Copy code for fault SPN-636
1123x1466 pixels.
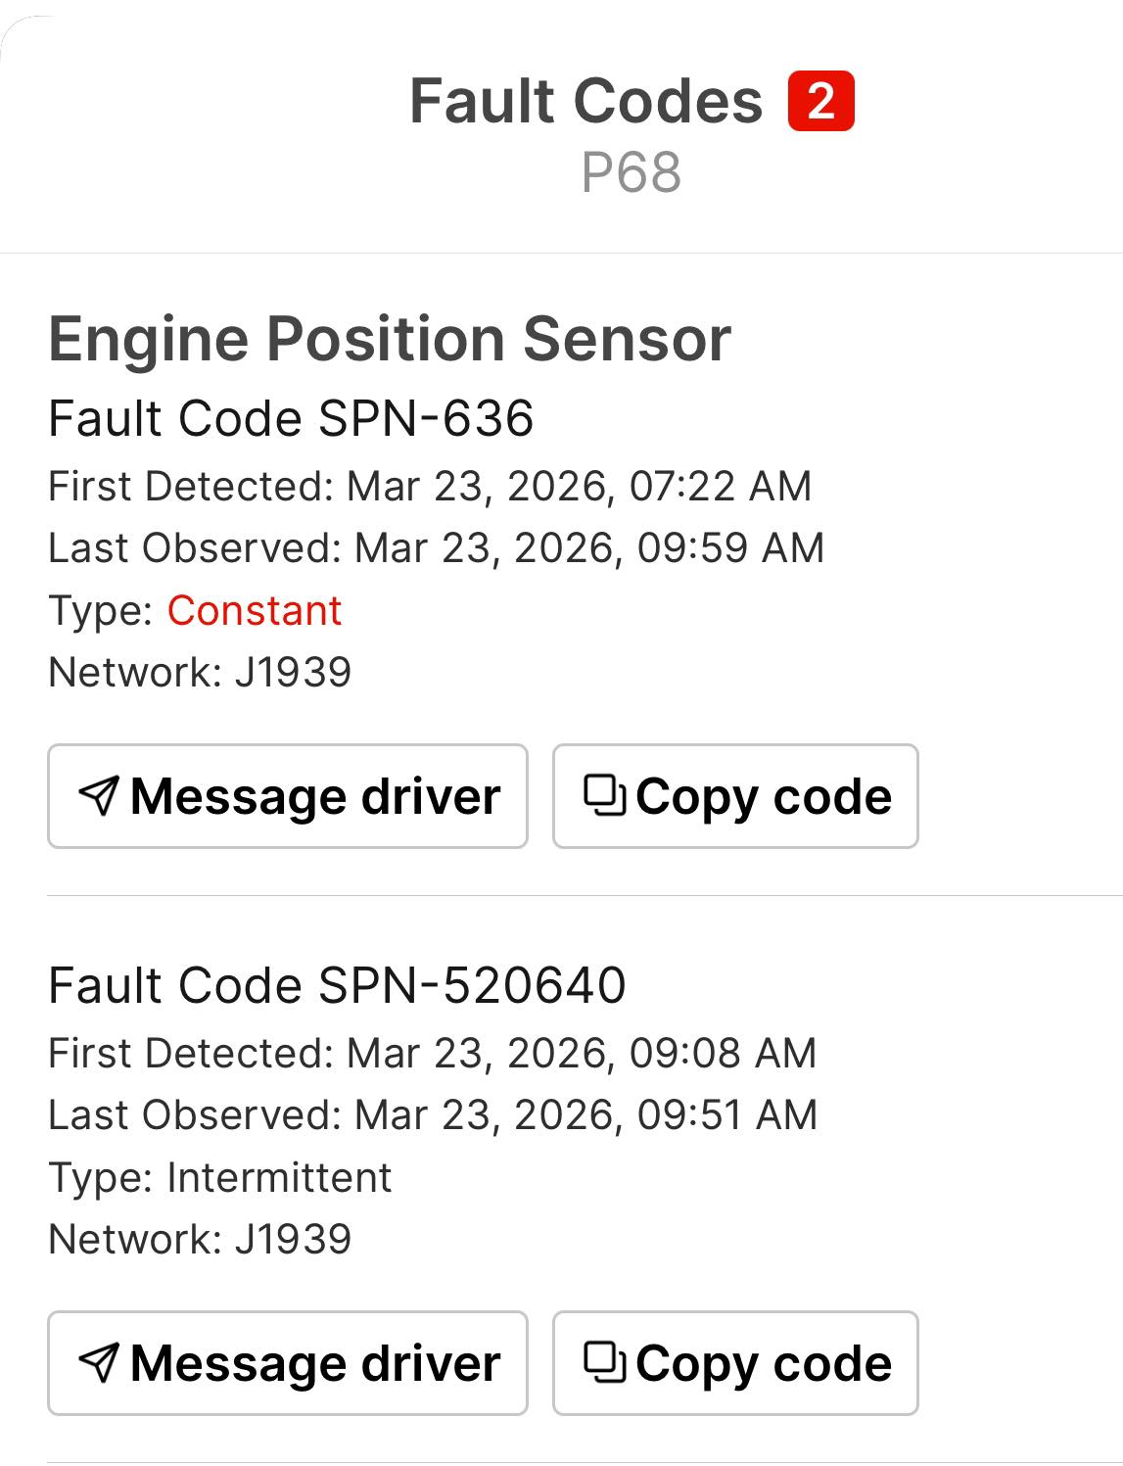click(735, 796)
